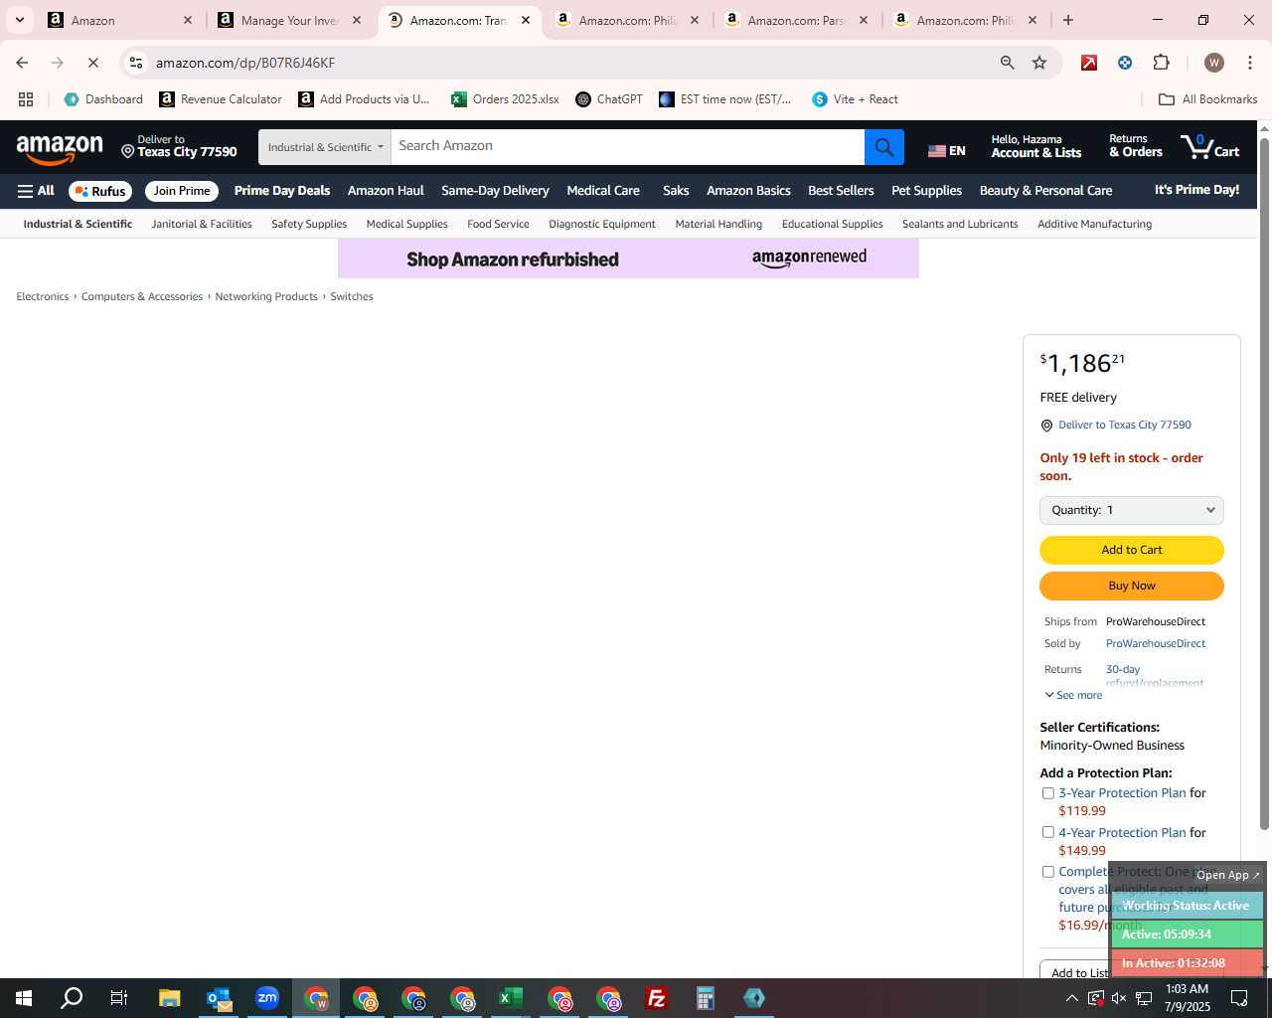
Task: Open Chrome extensions puzzle icon
Action: [1161, 63]
